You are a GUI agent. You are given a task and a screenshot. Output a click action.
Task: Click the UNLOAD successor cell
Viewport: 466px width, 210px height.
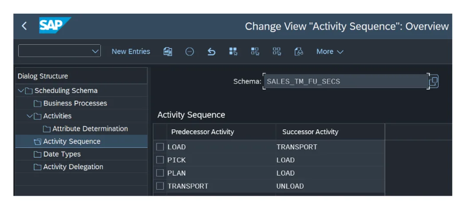(330, 186)
